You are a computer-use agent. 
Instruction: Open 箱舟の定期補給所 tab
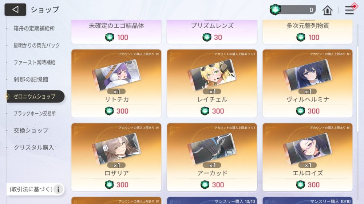pos(34,28)
